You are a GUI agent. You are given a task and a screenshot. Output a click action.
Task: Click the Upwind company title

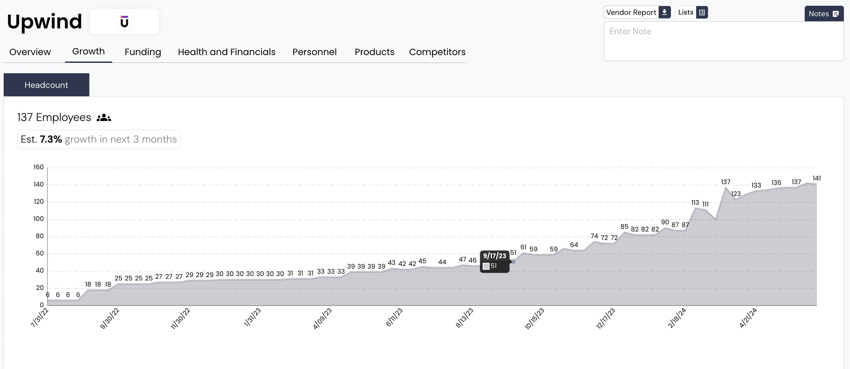click(44, 21)
